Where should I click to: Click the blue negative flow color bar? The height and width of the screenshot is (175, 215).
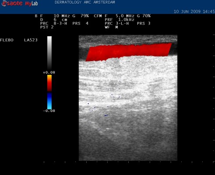coord(49,101)
